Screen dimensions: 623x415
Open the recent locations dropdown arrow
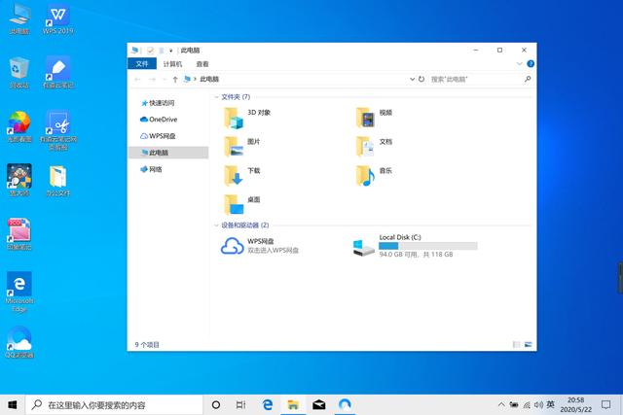[x=165, y=80]
